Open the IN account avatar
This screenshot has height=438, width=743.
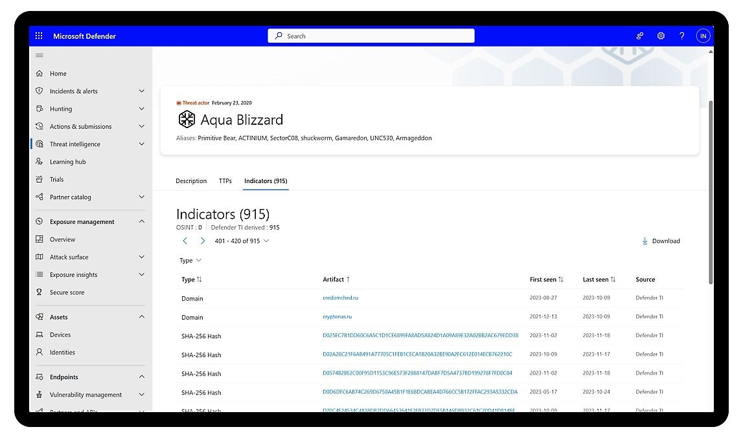703,36
